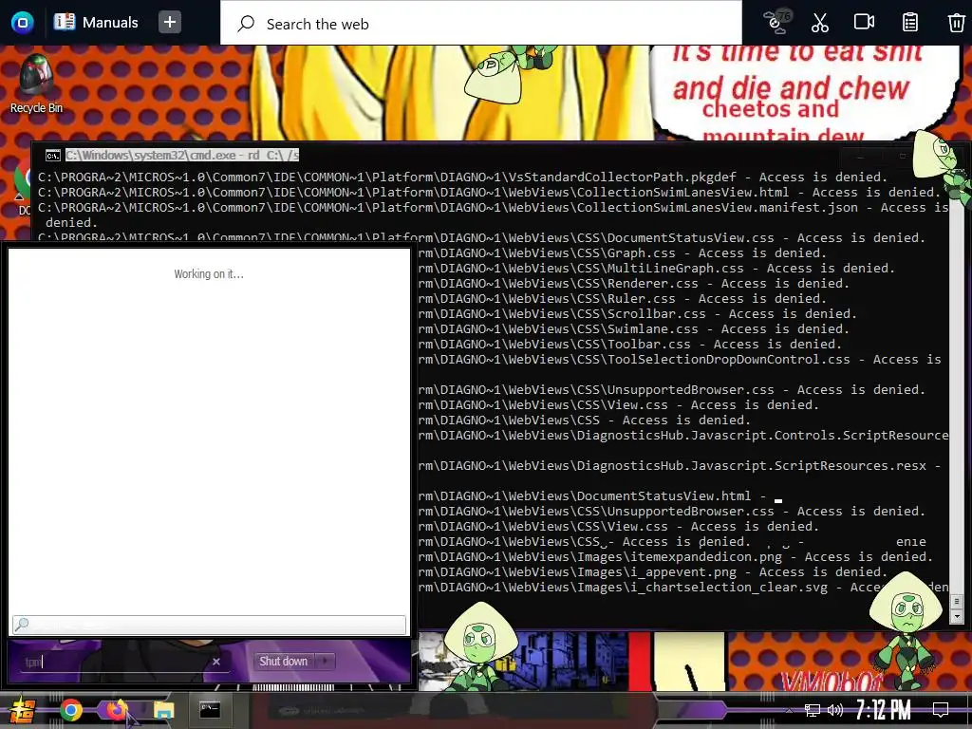Open the weather icon with 76 badge
This screenshot has width=972, height=729.
777,23
